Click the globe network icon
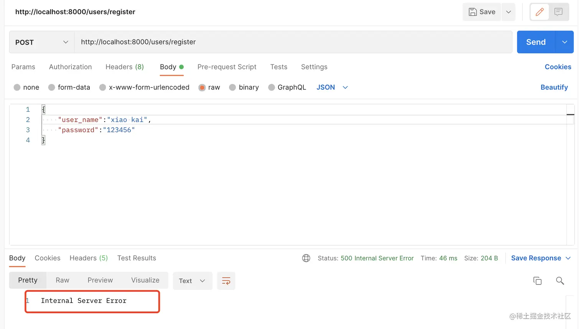The height and width of the screenshot is (329, 580). point(306,258)
